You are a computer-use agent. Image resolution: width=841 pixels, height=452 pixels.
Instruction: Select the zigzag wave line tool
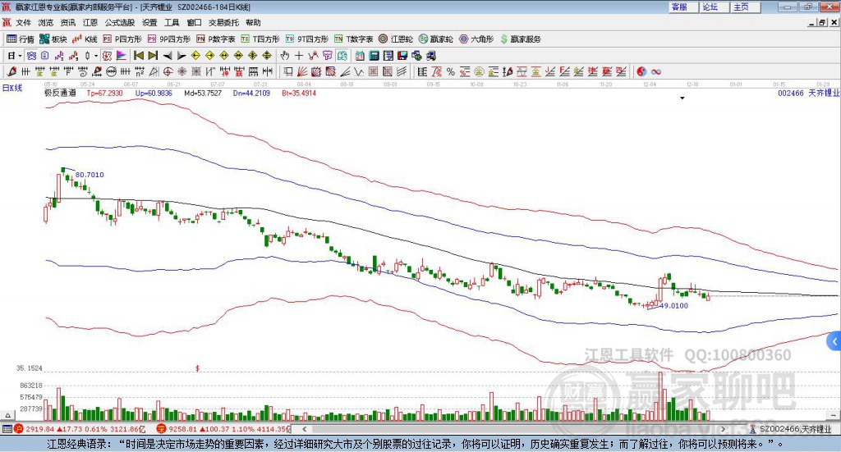359,71
